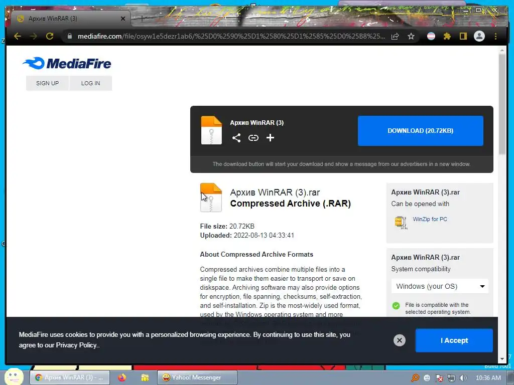Viewport: 514px width, 385px height.
Task: Click the WinZip program icon
Action: (401, 222)
